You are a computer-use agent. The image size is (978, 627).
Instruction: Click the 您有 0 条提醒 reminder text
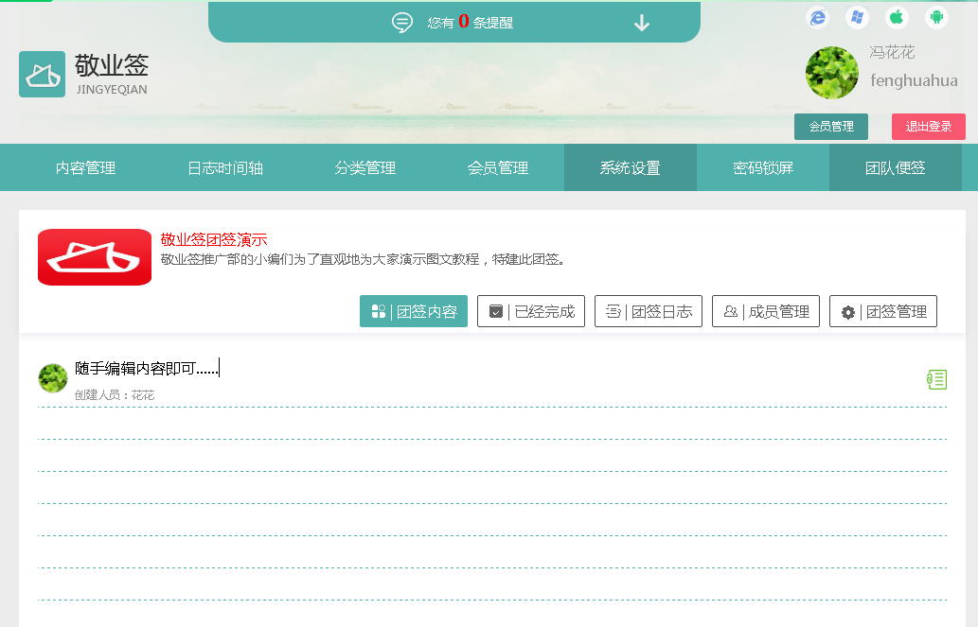pyautogui.click(x=471, y=22)
